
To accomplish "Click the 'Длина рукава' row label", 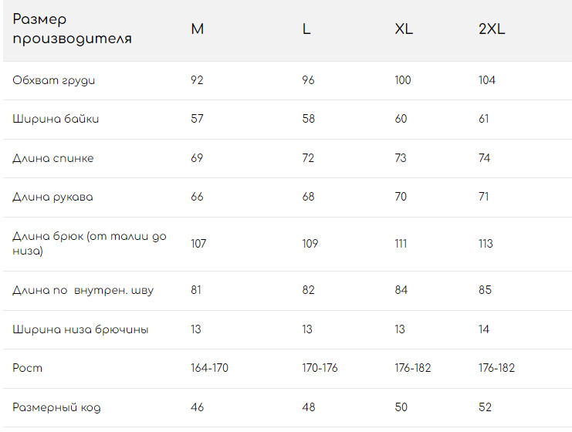I will click(x=52, y=197).
